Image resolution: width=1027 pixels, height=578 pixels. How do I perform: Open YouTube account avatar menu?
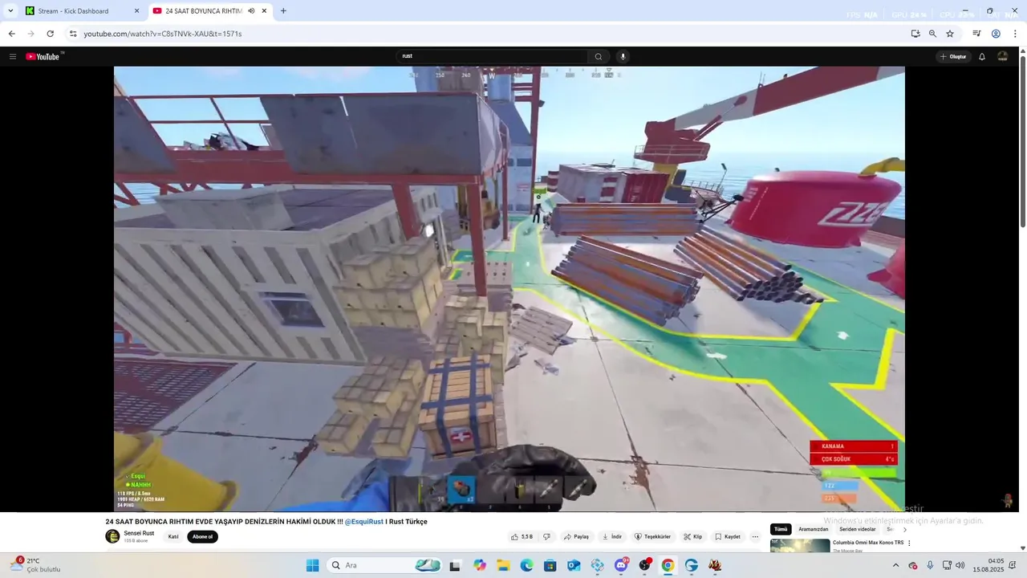click(1002, 56)
